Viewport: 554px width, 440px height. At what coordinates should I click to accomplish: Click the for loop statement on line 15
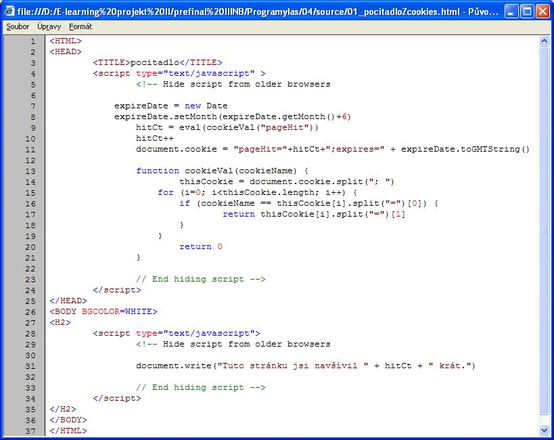coord(257,192)
